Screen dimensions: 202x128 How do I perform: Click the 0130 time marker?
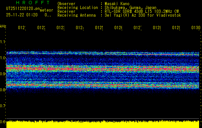click(x=195, y=28)
